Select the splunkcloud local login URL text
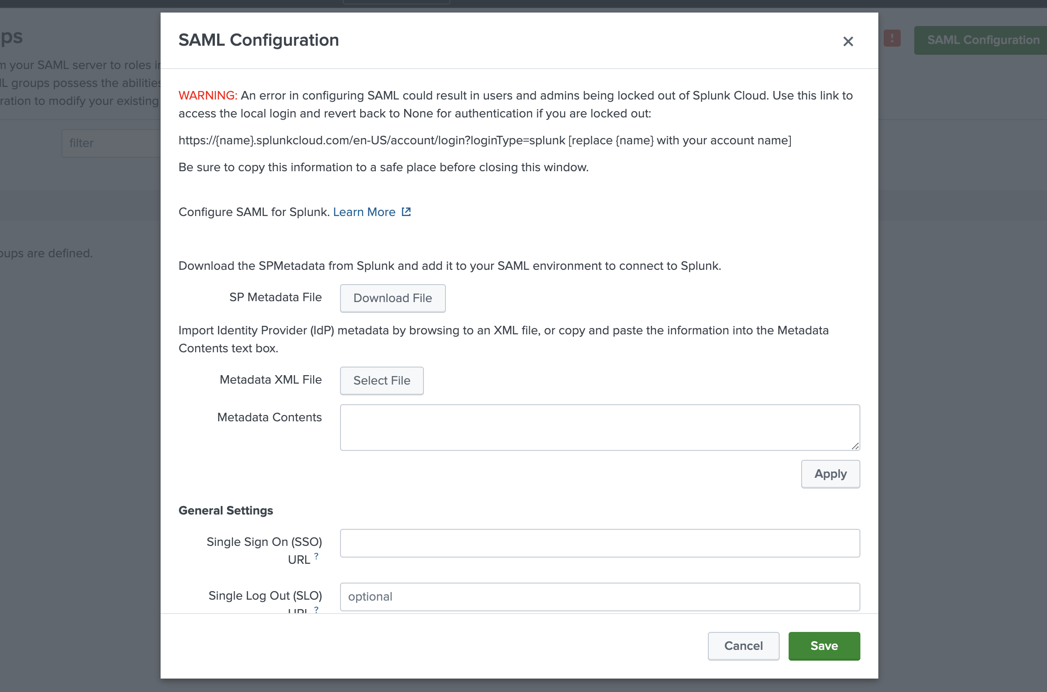Screen dimensions: 1047x692 371,140
